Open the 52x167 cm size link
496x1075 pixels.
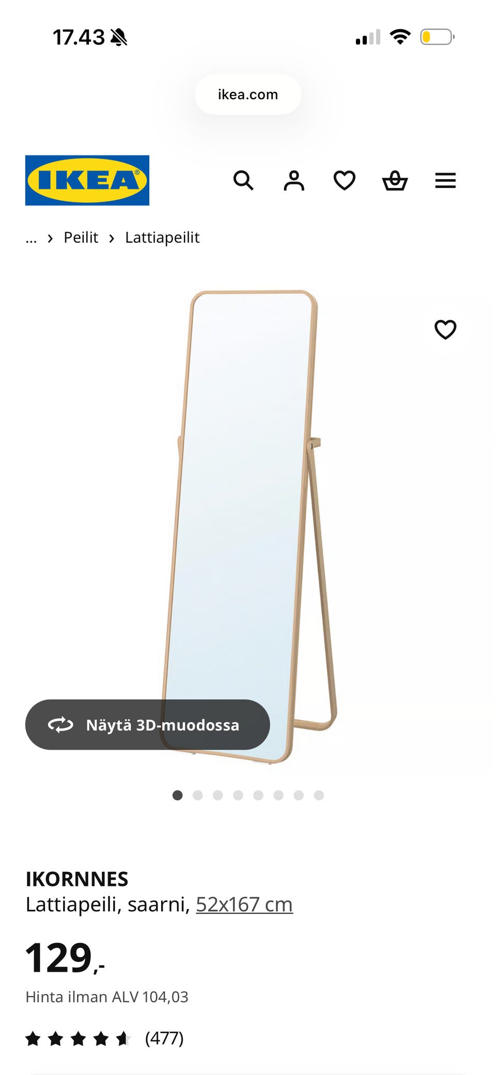(x=244, y=905)
